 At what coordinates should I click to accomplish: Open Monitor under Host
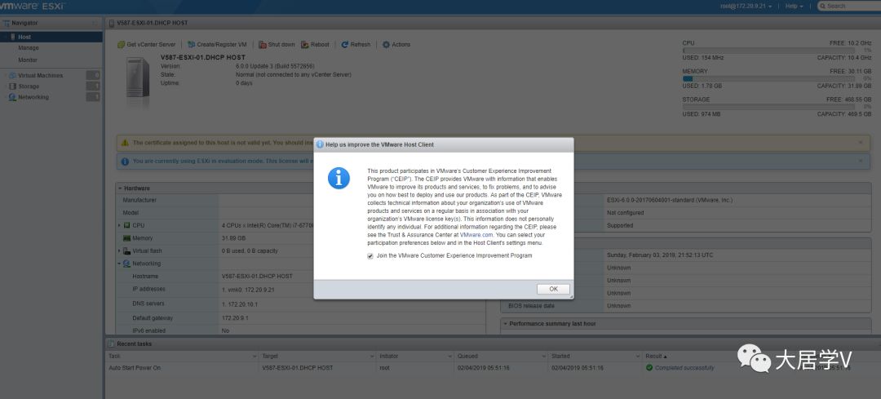point(28,60)
